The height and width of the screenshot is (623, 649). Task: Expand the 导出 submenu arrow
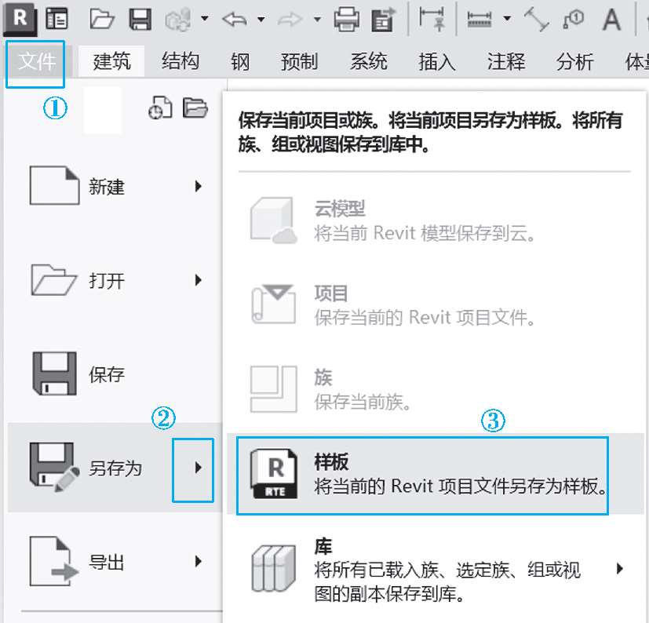point(199,561)
